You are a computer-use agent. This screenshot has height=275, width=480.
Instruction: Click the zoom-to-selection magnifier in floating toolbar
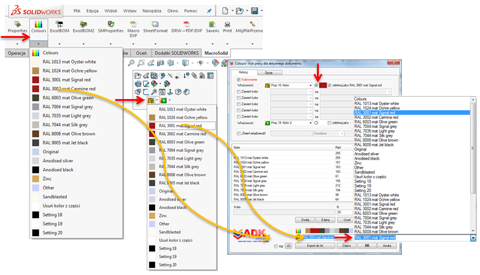click(x=154, y=92)
